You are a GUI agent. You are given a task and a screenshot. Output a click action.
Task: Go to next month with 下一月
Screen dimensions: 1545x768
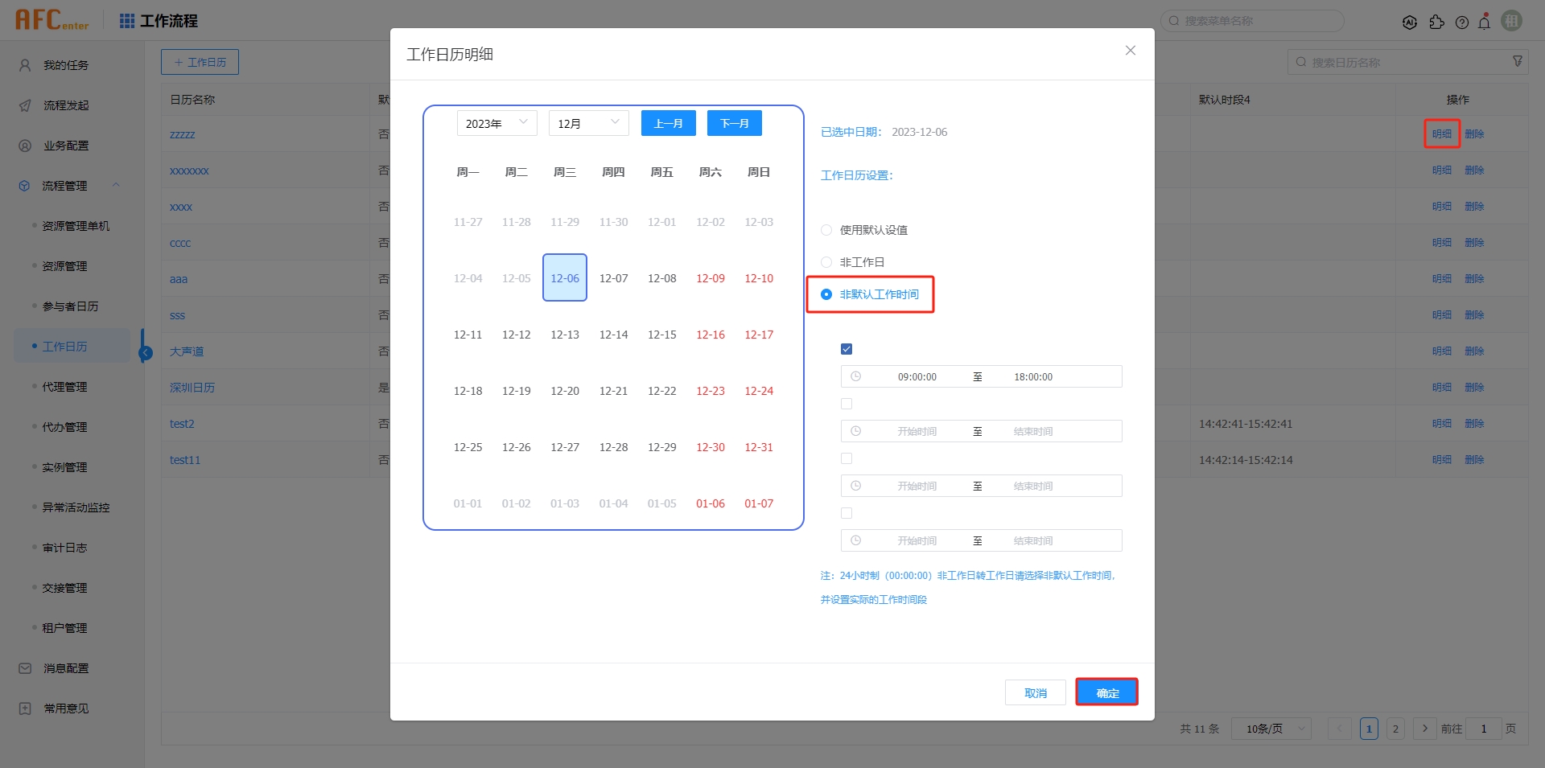(x=734, y=123)
